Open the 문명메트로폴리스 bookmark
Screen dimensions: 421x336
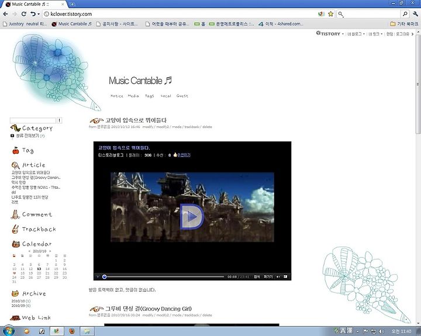coord(232,24)
